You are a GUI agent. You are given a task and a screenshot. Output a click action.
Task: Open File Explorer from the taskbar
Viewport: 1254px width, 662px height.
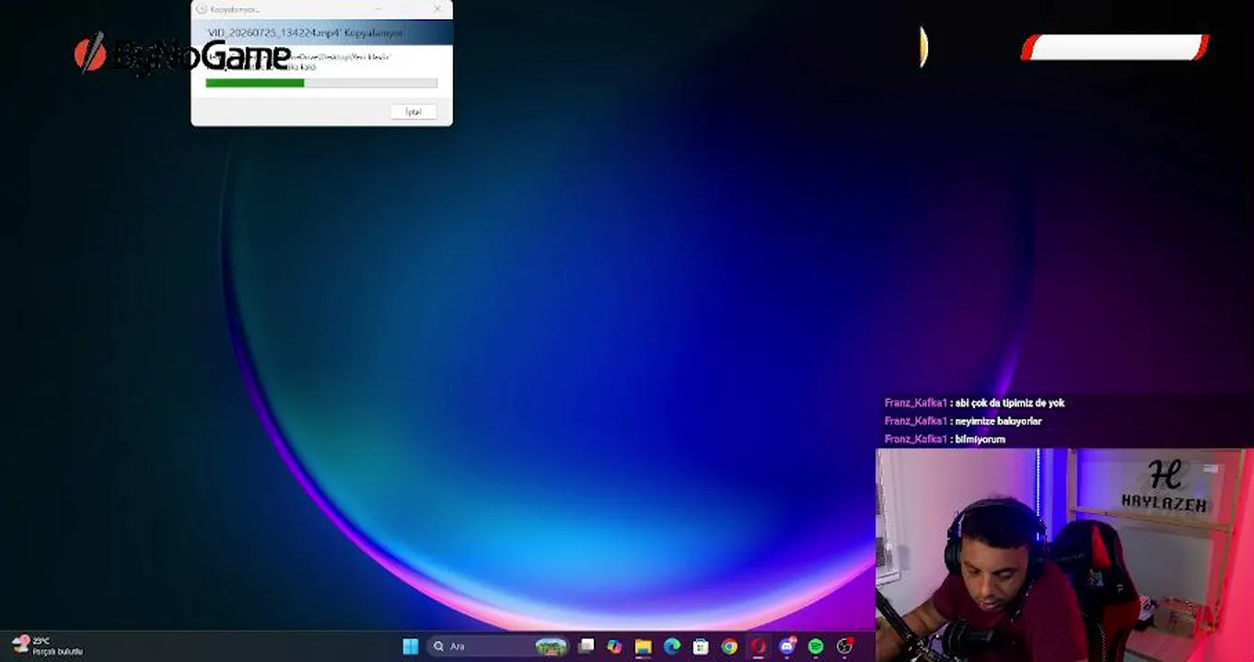[643, 646]
